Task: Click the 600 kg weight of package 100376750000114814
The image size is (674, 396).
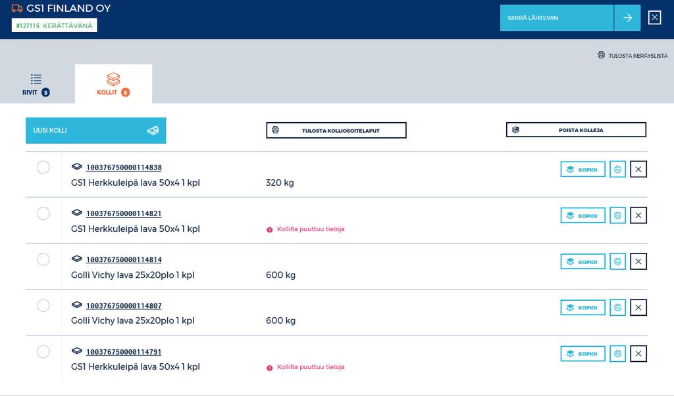Action: [x=280, y=275]
